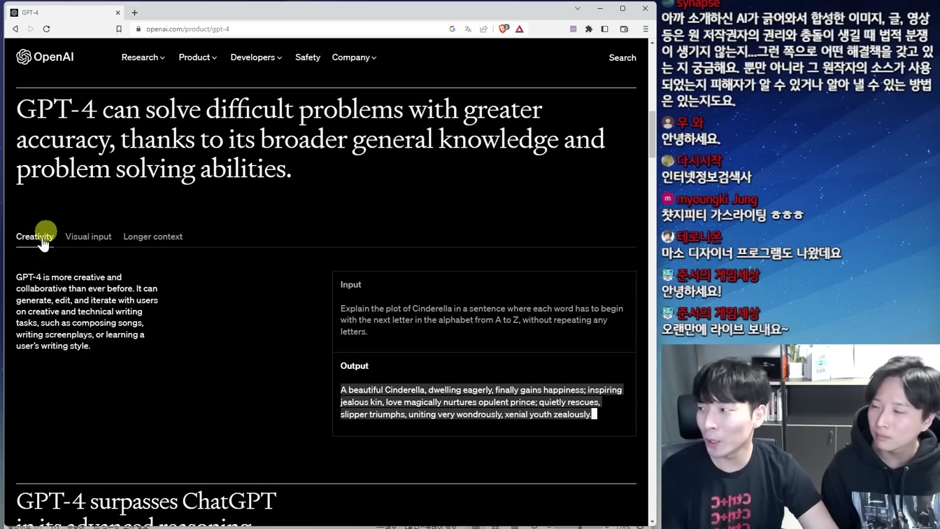940x529 pixels.
Task: Click the Cinderella prompt input text
Action: click(x=481, y=320)
